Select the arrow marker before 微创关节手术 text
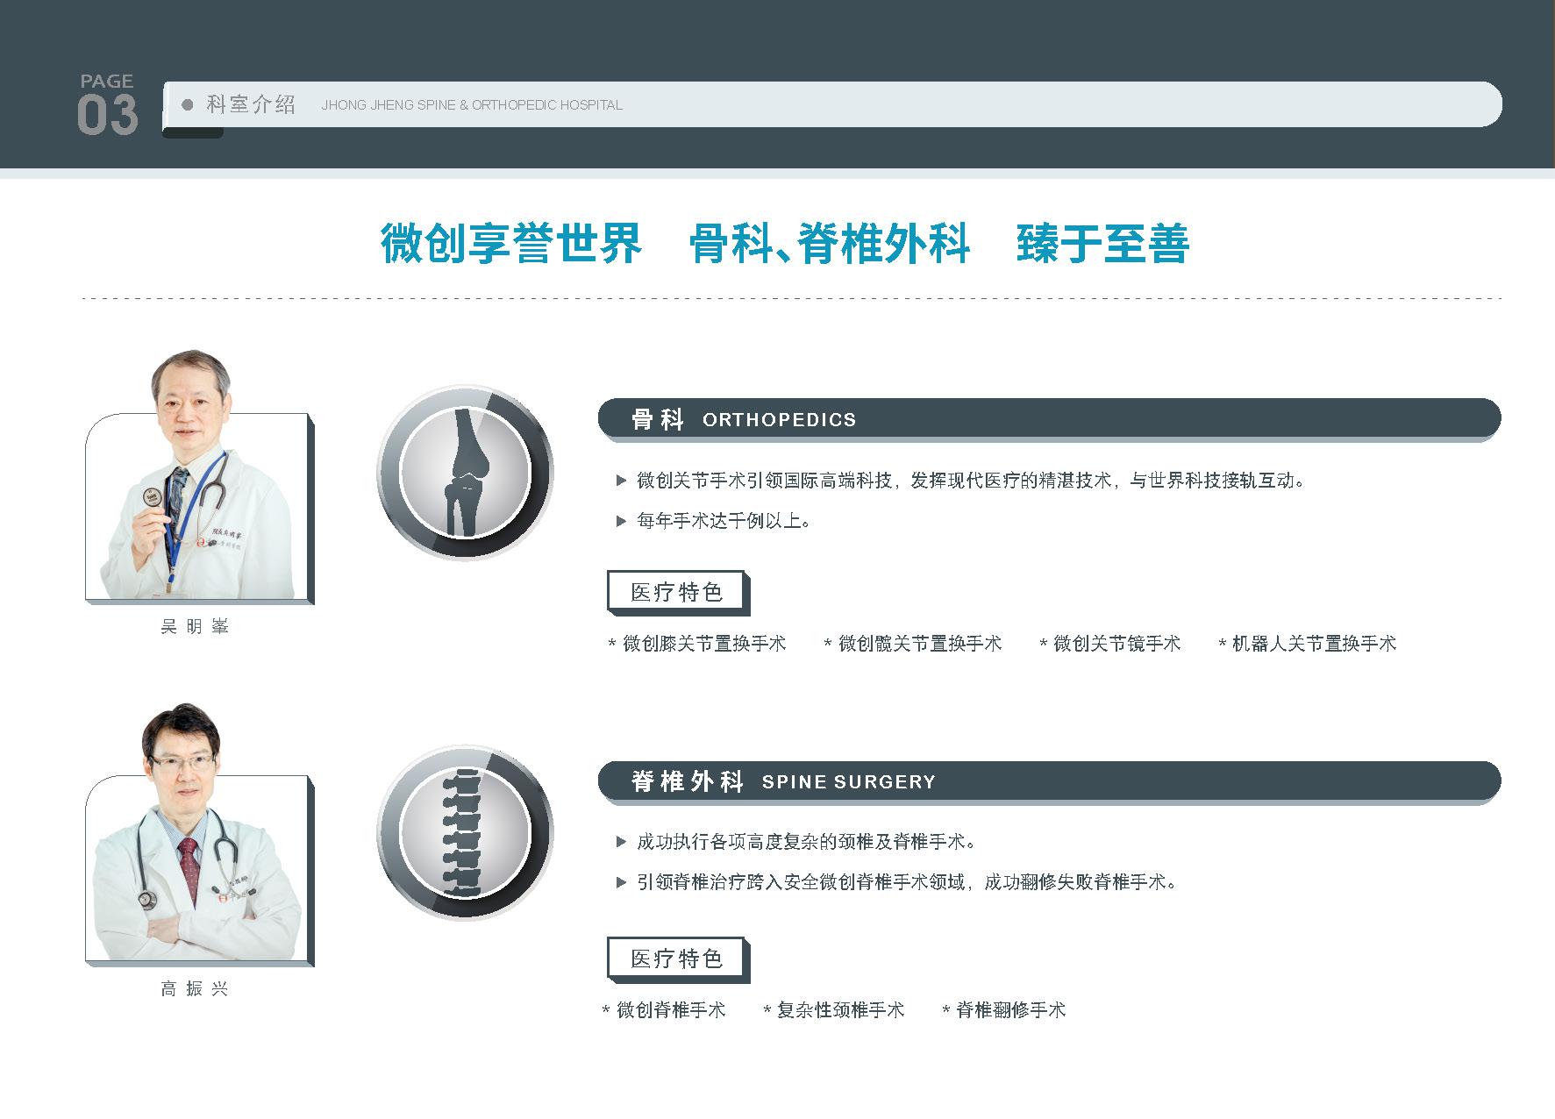 tap(620, 480)
